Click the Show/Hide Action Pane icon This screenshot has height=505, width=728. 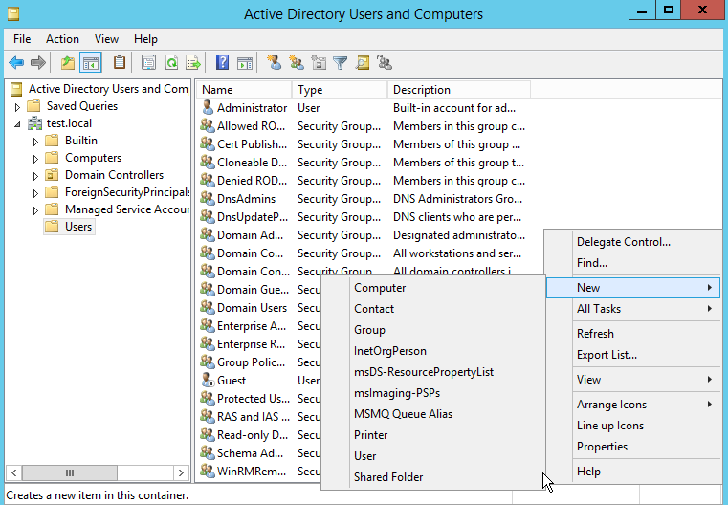coord(245,63)
